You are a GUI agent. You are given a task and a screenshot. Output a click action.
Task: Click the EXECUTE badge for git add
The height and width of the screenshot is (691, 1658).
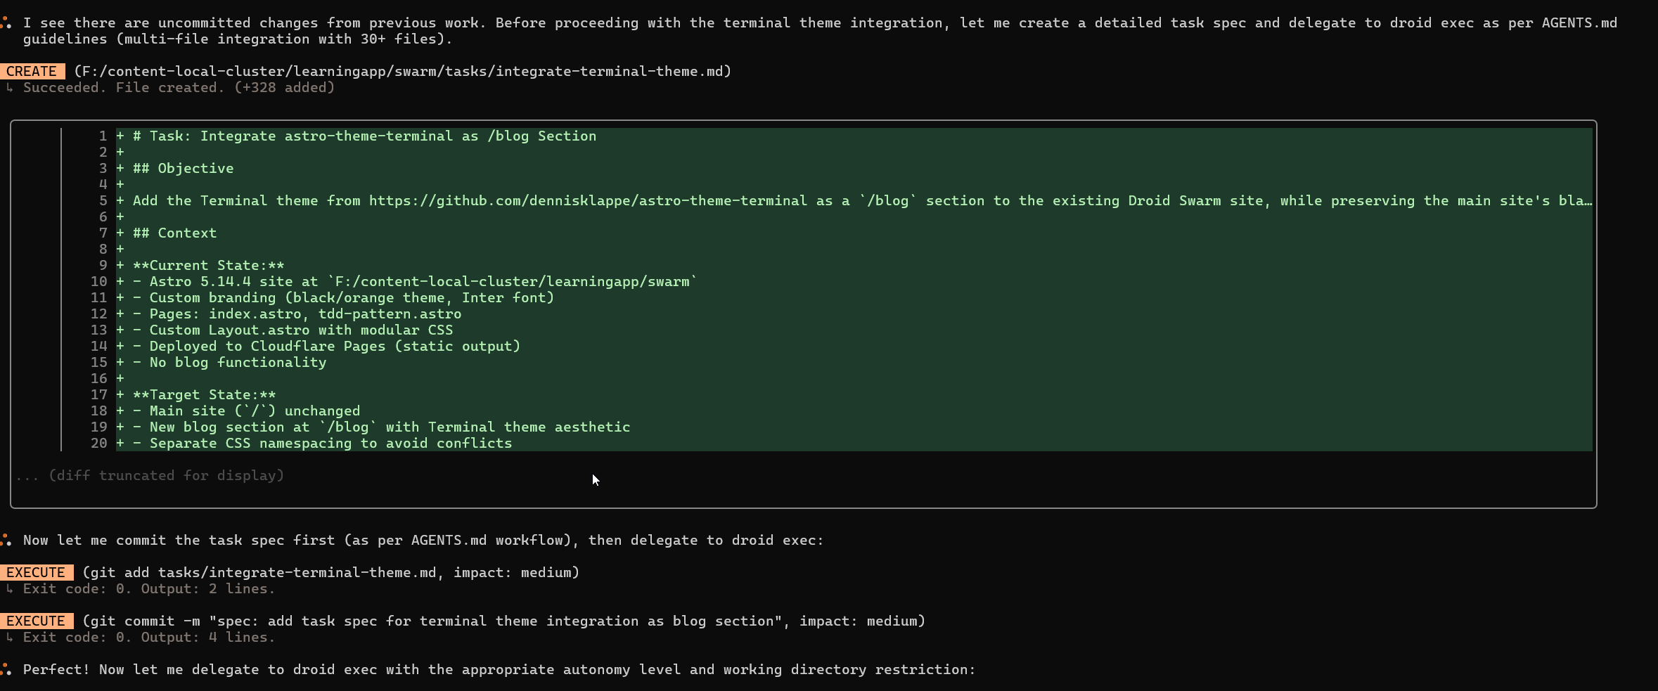pos(36,572)
